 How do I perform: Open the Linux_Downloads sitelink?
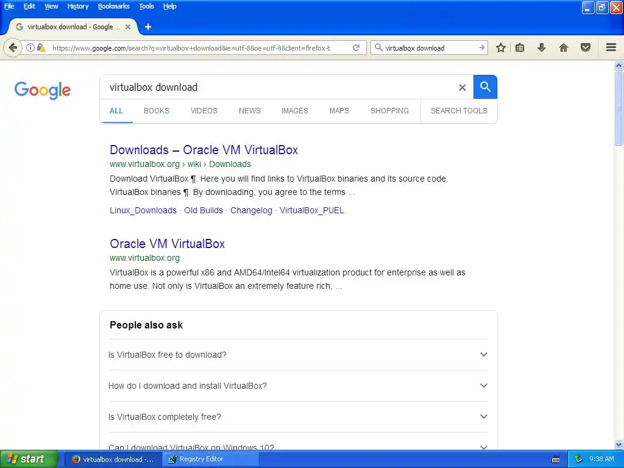143,210
